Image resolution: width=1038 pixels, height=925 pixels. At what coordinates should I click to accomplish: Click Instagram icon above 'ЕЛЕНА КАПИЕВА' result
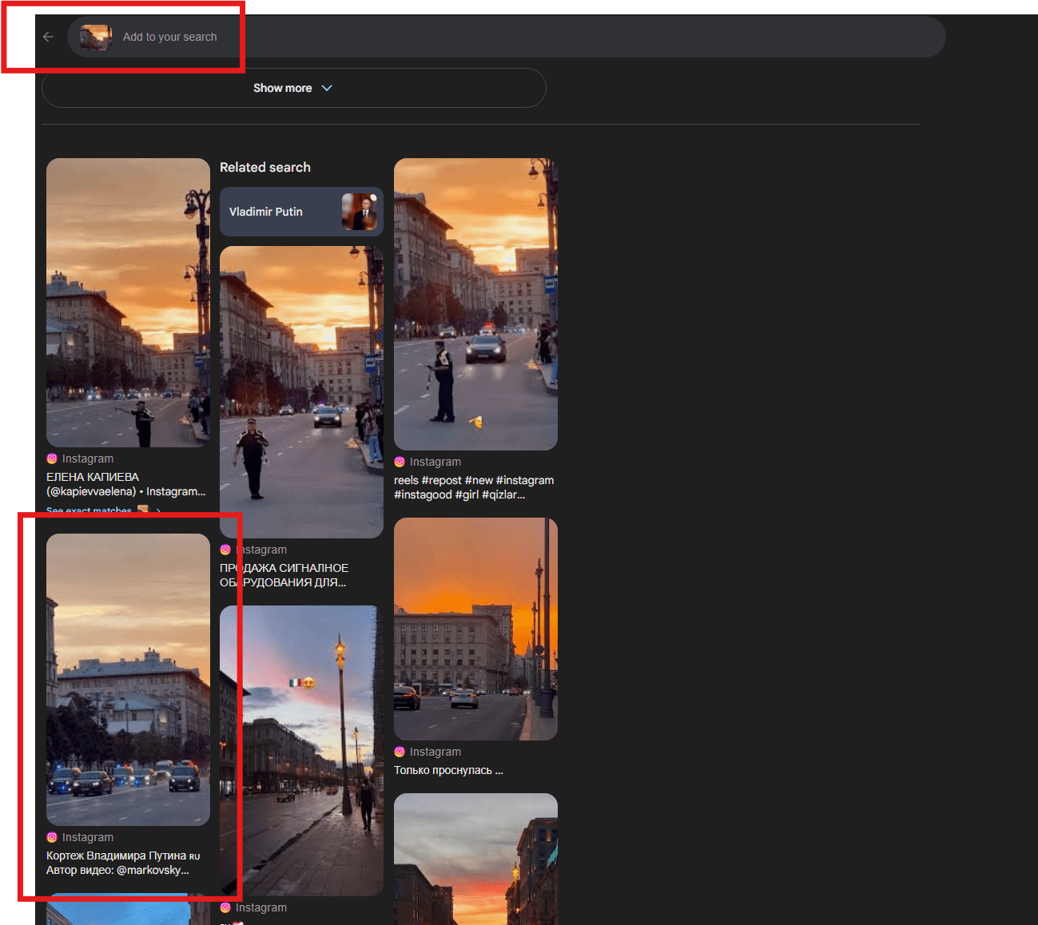click(x=52, y=459)
